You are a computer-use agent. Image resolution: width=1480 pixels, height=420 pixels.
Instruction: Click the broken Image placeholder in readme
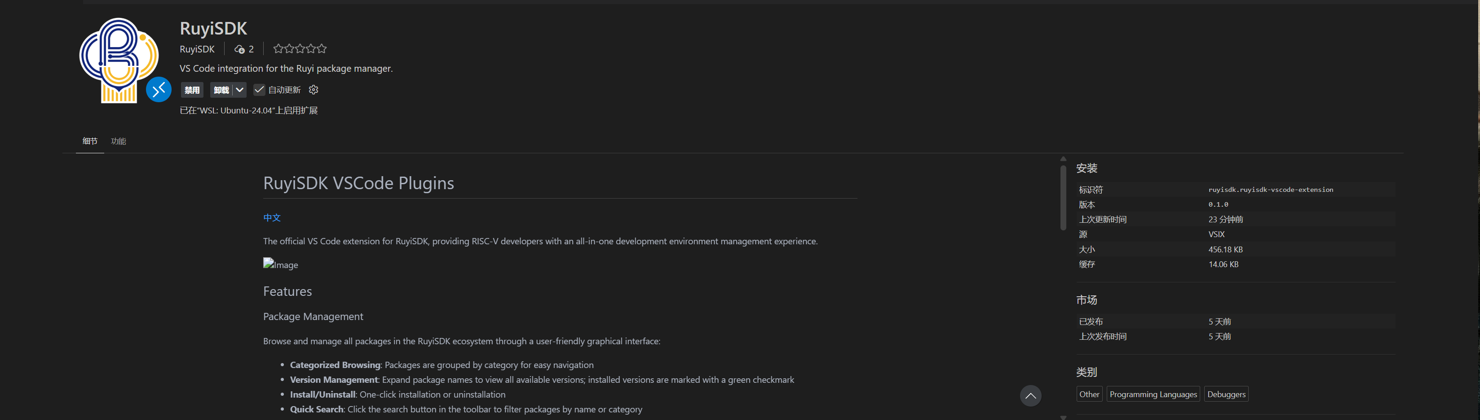[x=280, y=264]
